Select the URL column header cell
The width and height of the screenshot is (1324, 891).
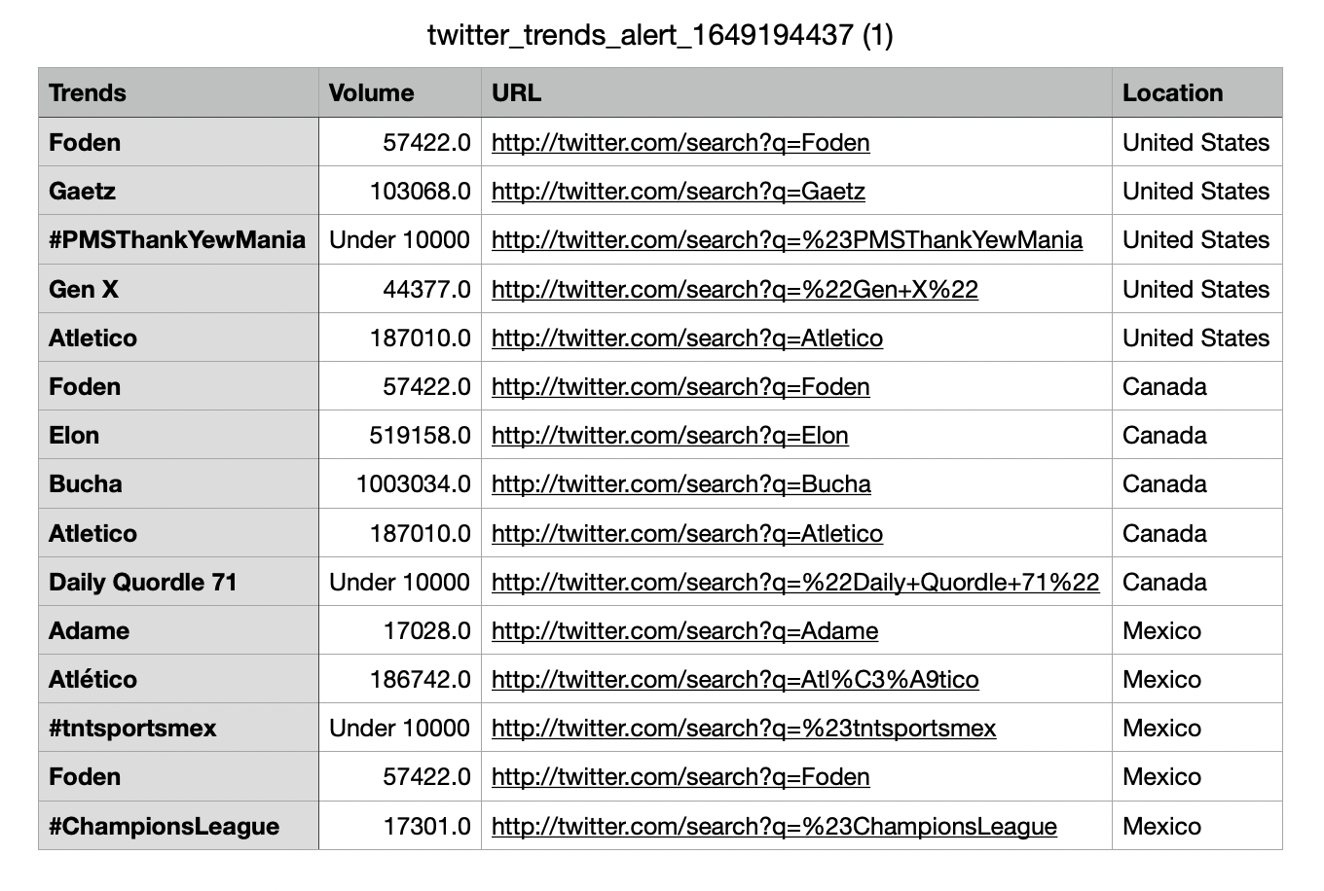(x=796, y=93)
